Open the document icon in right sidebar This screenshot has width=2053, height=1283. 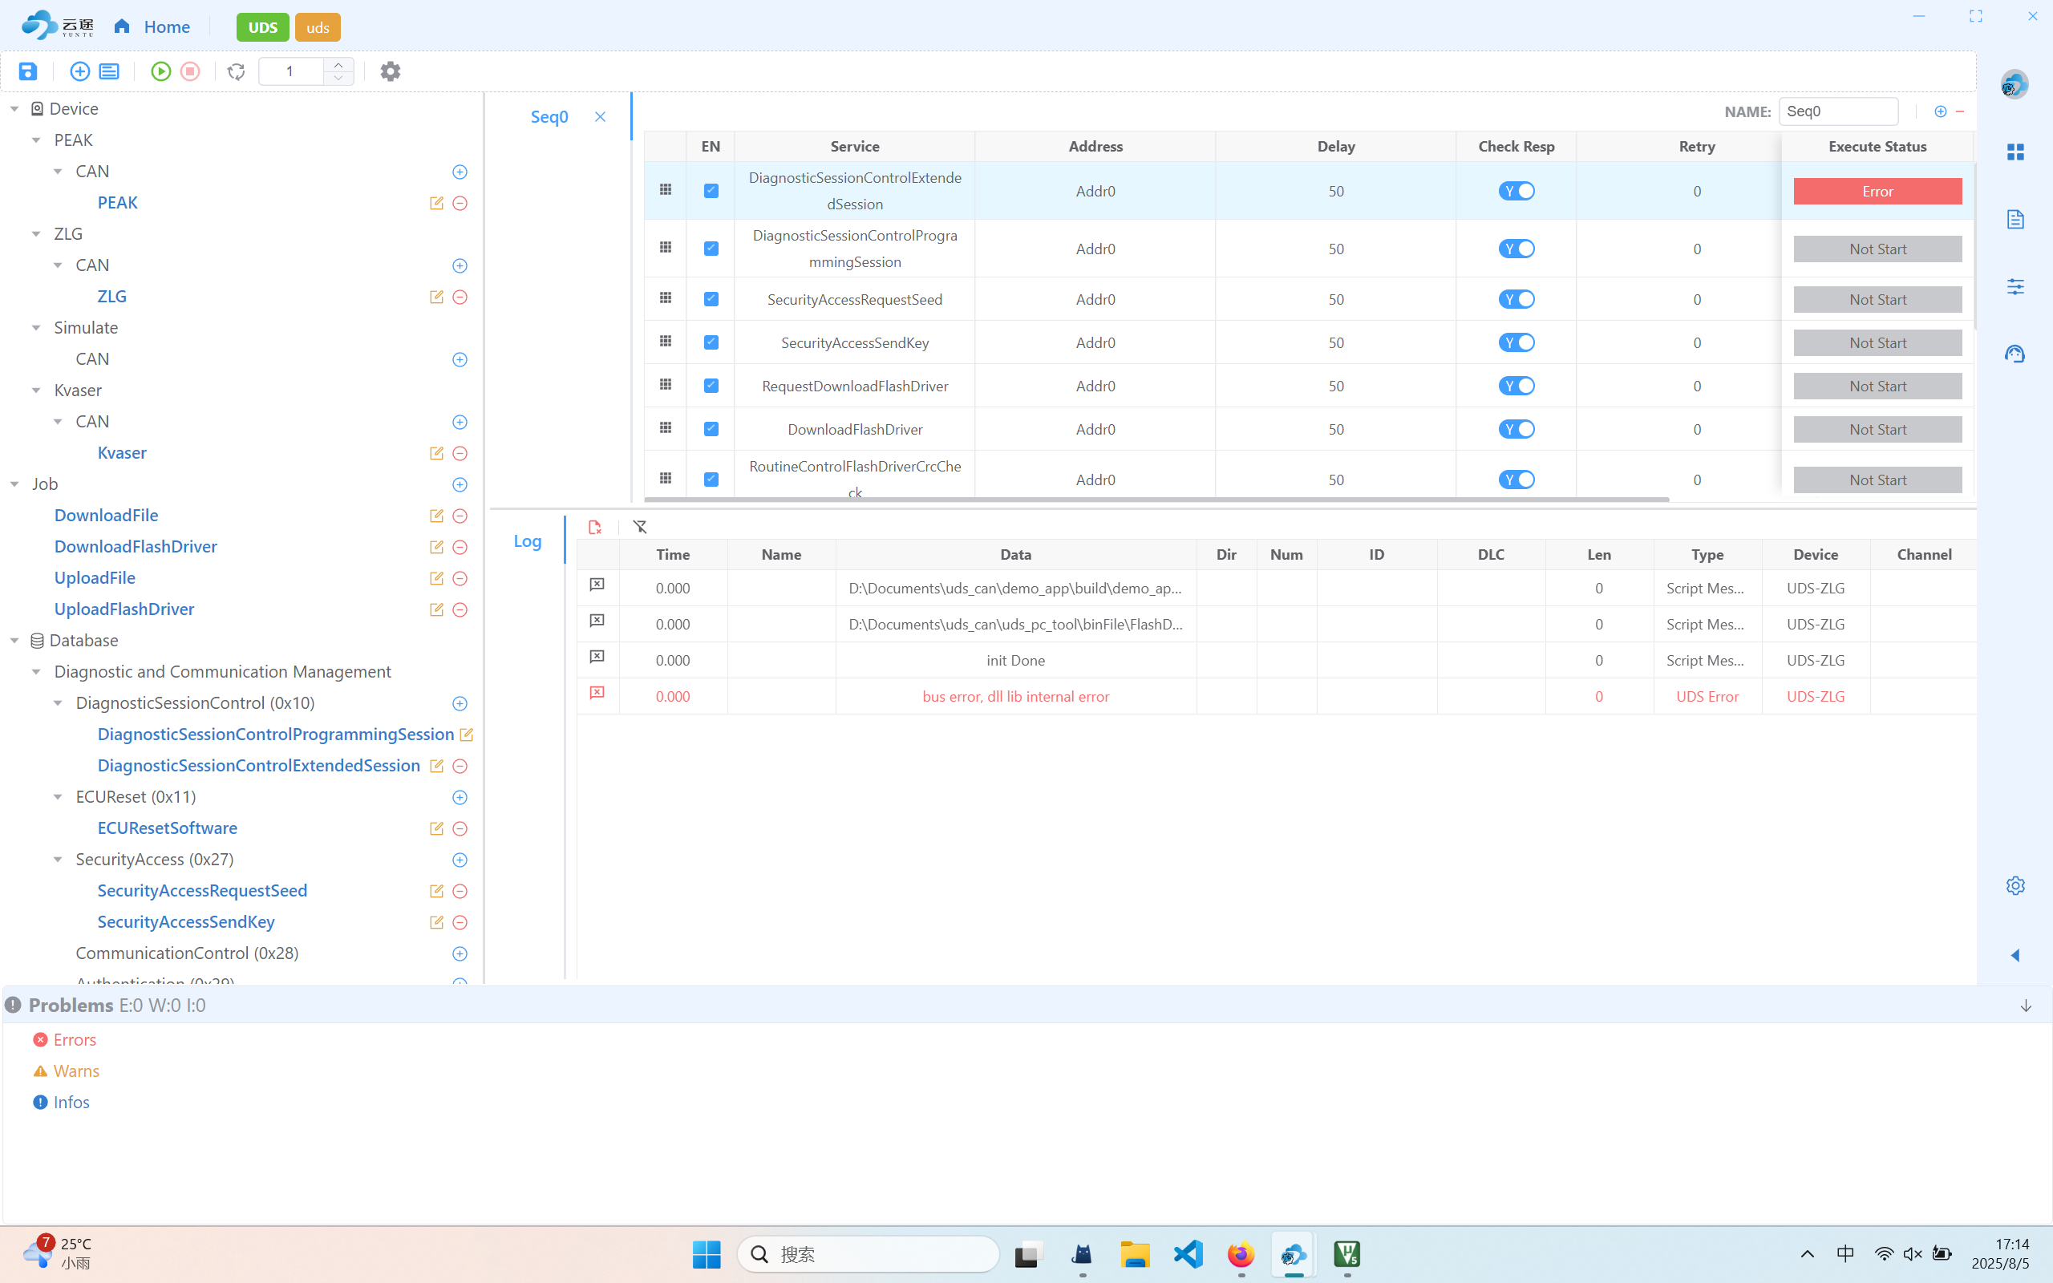[2015, 219]
